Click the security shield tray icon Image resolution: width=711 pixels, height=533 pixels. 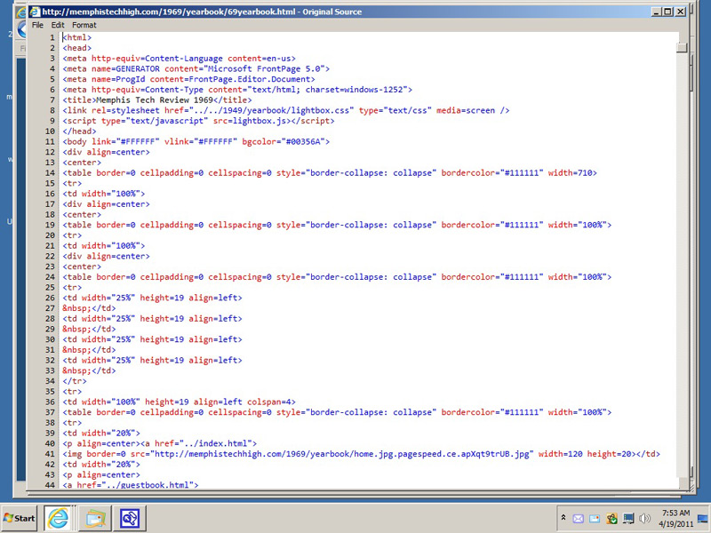pyautogui.click(x=611, y=519)
